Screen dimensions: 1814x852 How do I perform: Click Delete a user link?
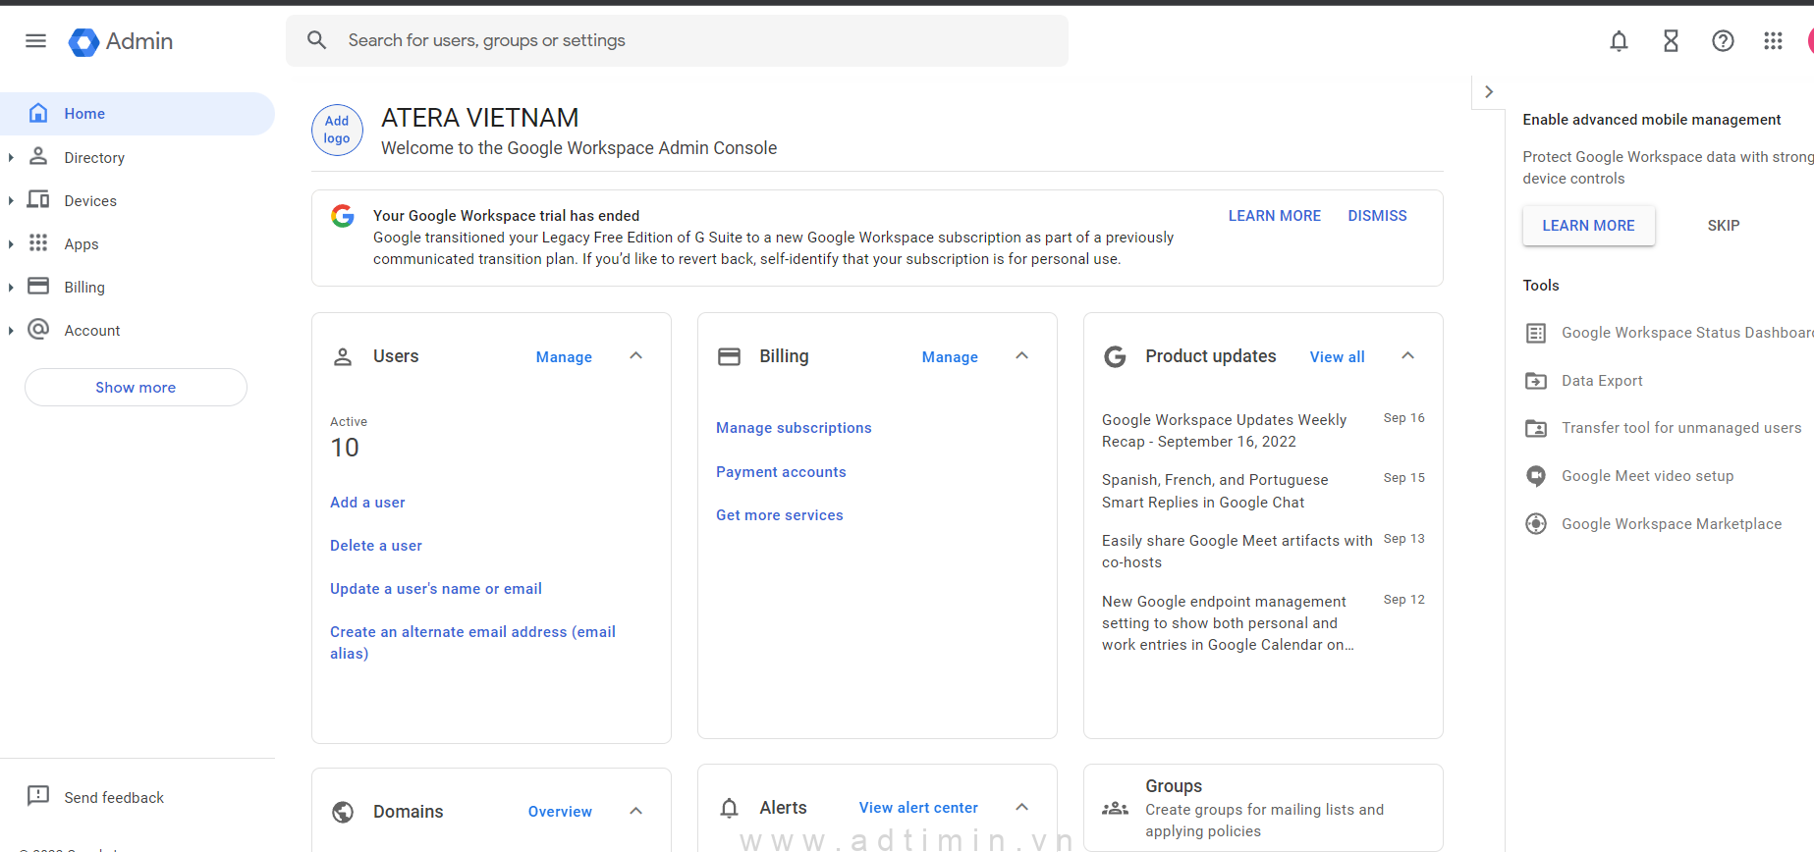coord(376,546)
